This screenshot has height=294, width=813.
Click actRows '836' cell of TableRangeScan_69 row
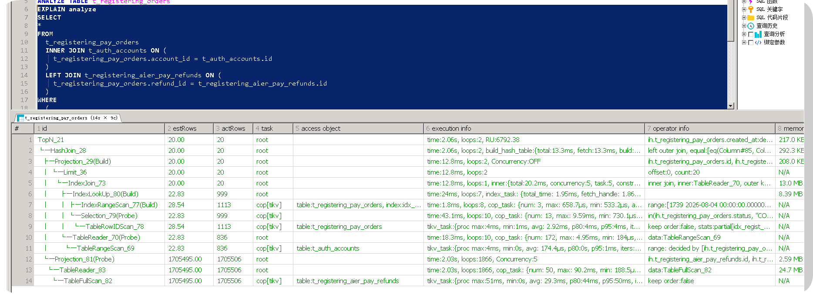pyautogui.click(x=233, y=248)
